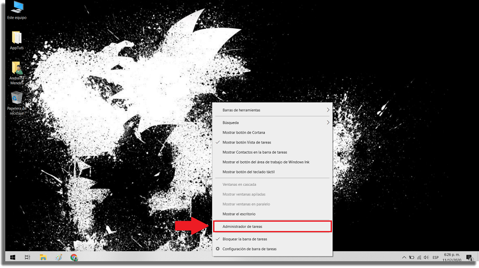Select the AppTuts folder icon
This screenshot has height=268, width=479.
click(17, 40)
